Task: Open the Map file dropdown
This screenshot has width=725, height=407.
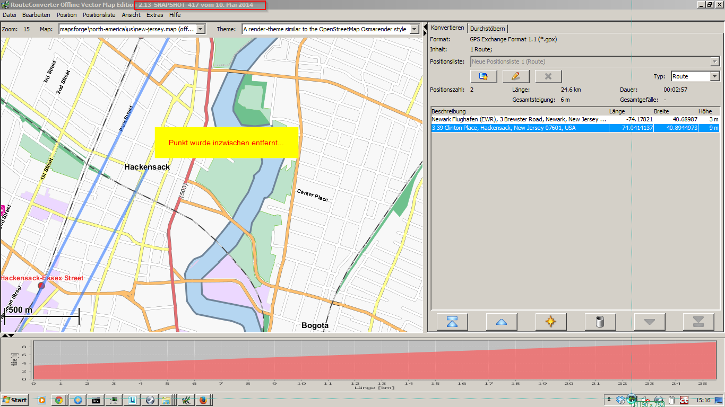Action: coord(201,29)
